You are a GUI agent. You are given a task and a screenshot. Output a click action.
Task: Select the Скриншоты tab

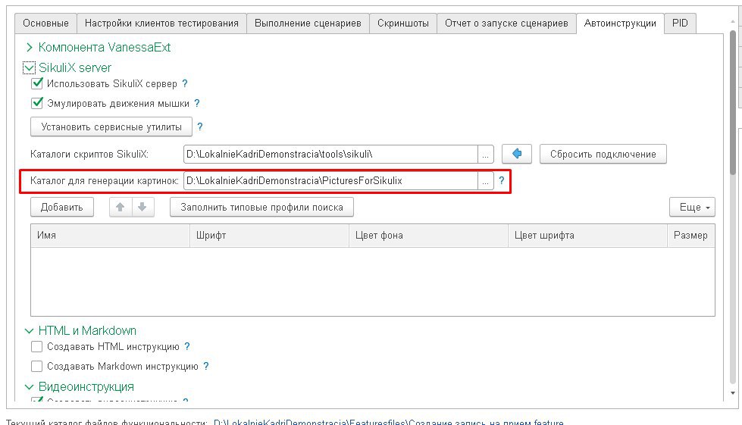[402, 23]
